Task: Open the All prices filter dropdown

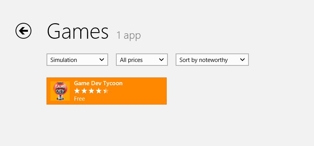Action: click(x=142, y=60)
